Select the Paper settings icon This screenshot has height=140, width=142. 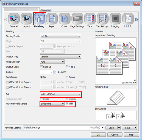(x=52, y=19)
